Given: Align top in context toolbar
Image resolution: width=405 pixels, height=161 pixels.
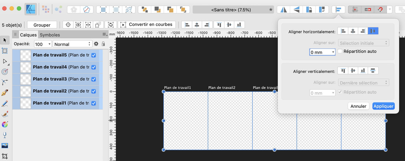Looking at the screenshot, I should 219,25.
